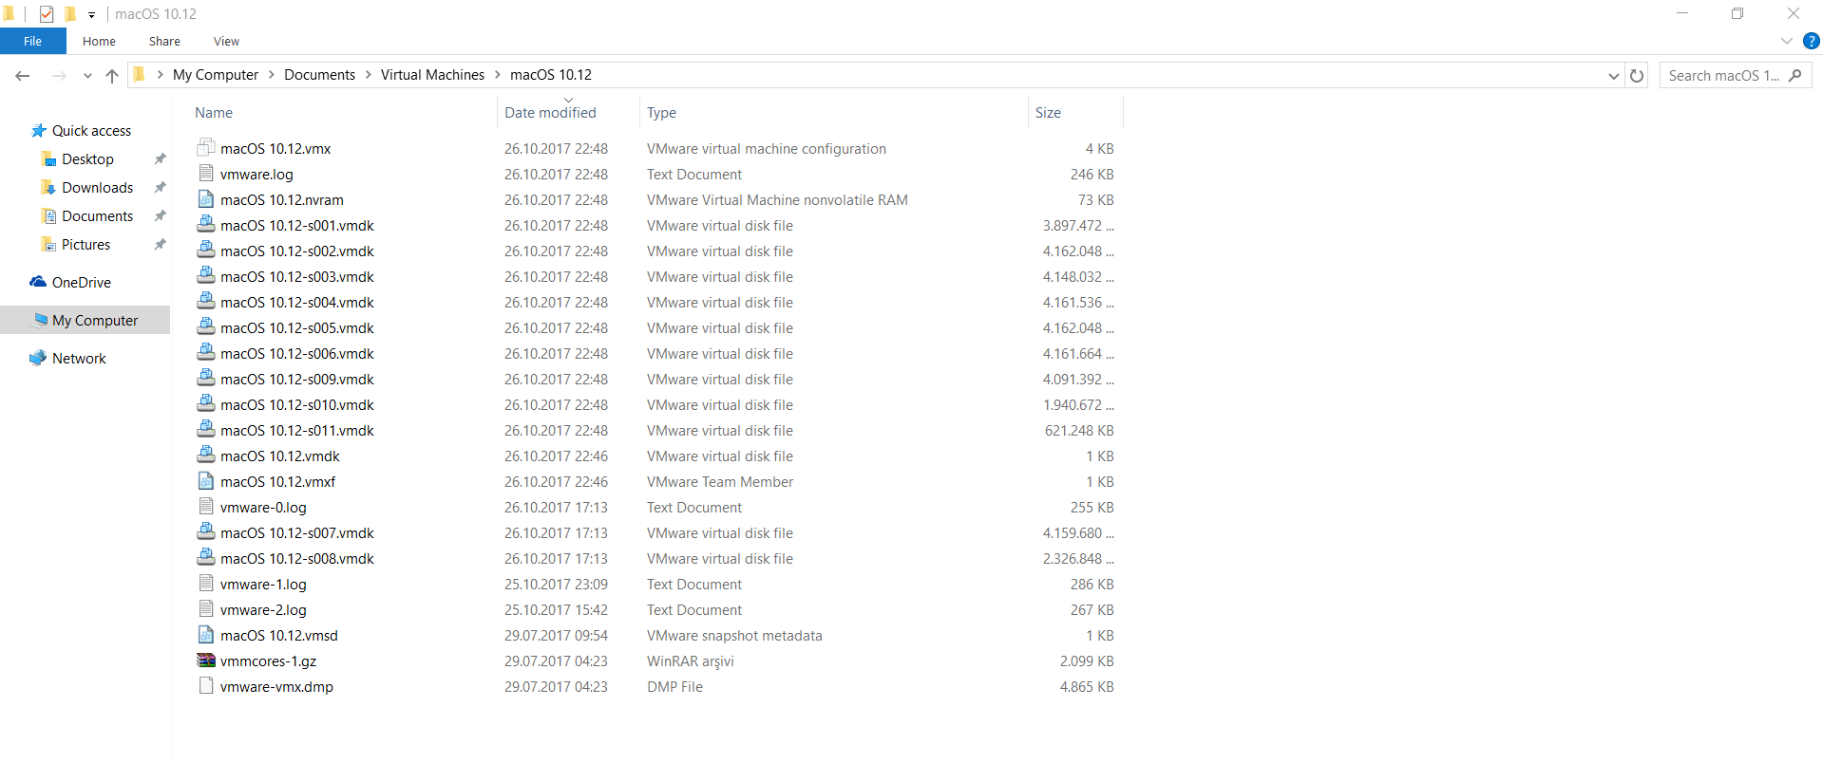Refresh the current folder view

1637,75
